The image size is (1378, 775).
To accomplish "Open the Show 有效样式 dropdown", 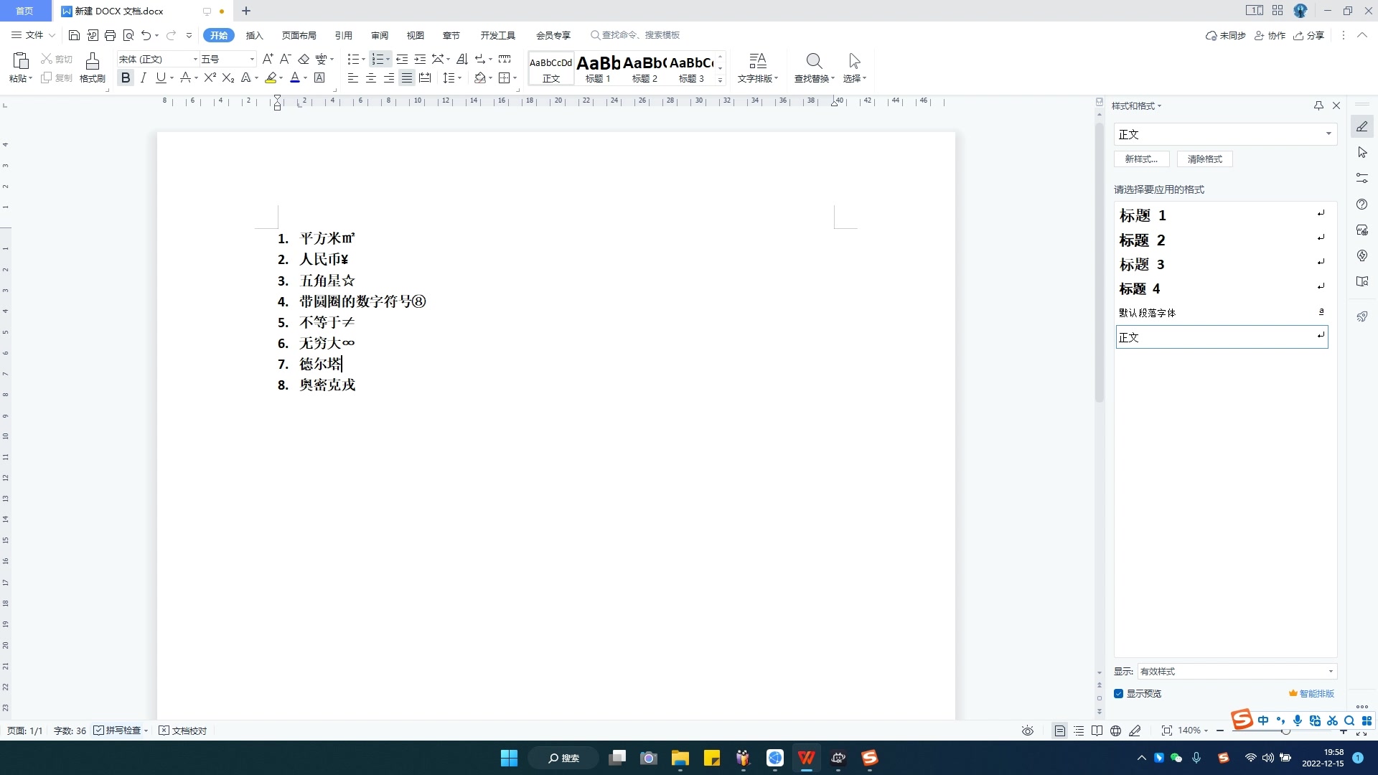I will (x=1237, y=672).
